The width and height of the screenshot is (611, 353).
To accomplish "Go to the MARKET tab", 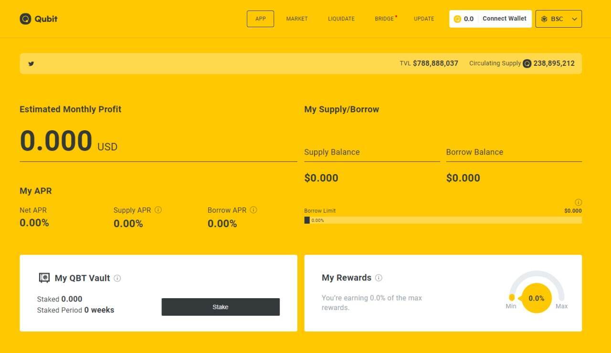I will point(297,19).
